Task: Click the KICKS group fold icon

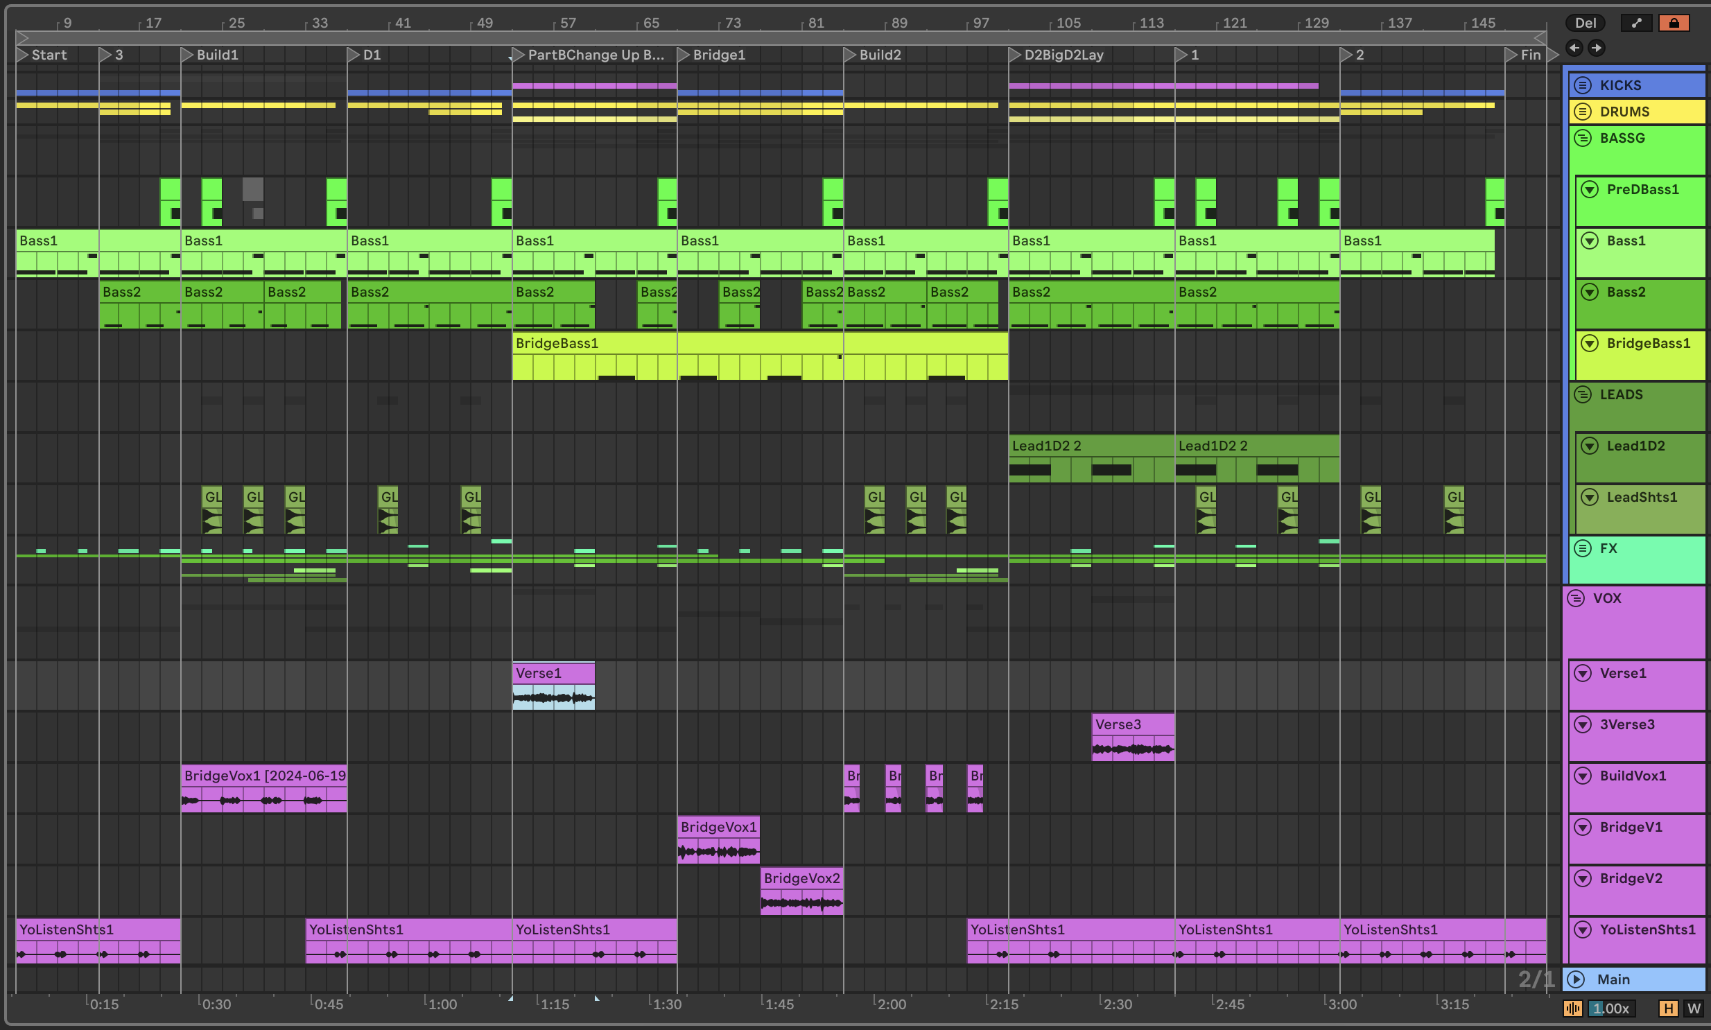Action: pyautogui.click(x=1583, y=85)
